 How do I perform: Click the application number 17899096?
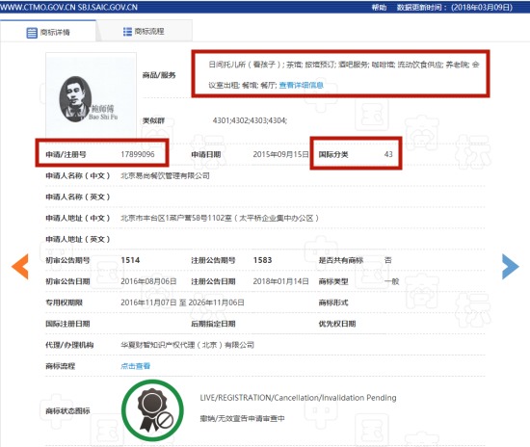tap(138, 154)
